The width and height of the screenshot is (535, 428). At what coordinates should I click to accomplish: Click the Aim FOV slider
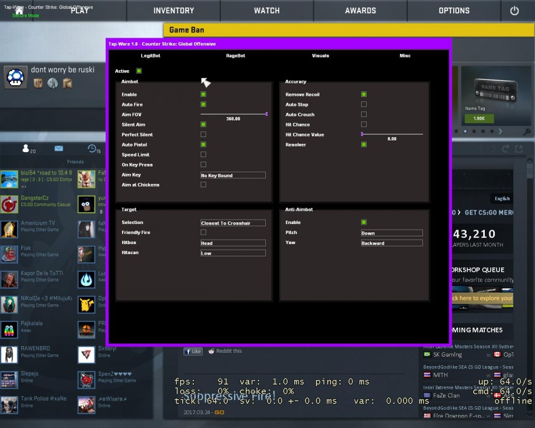coord(234,114)
